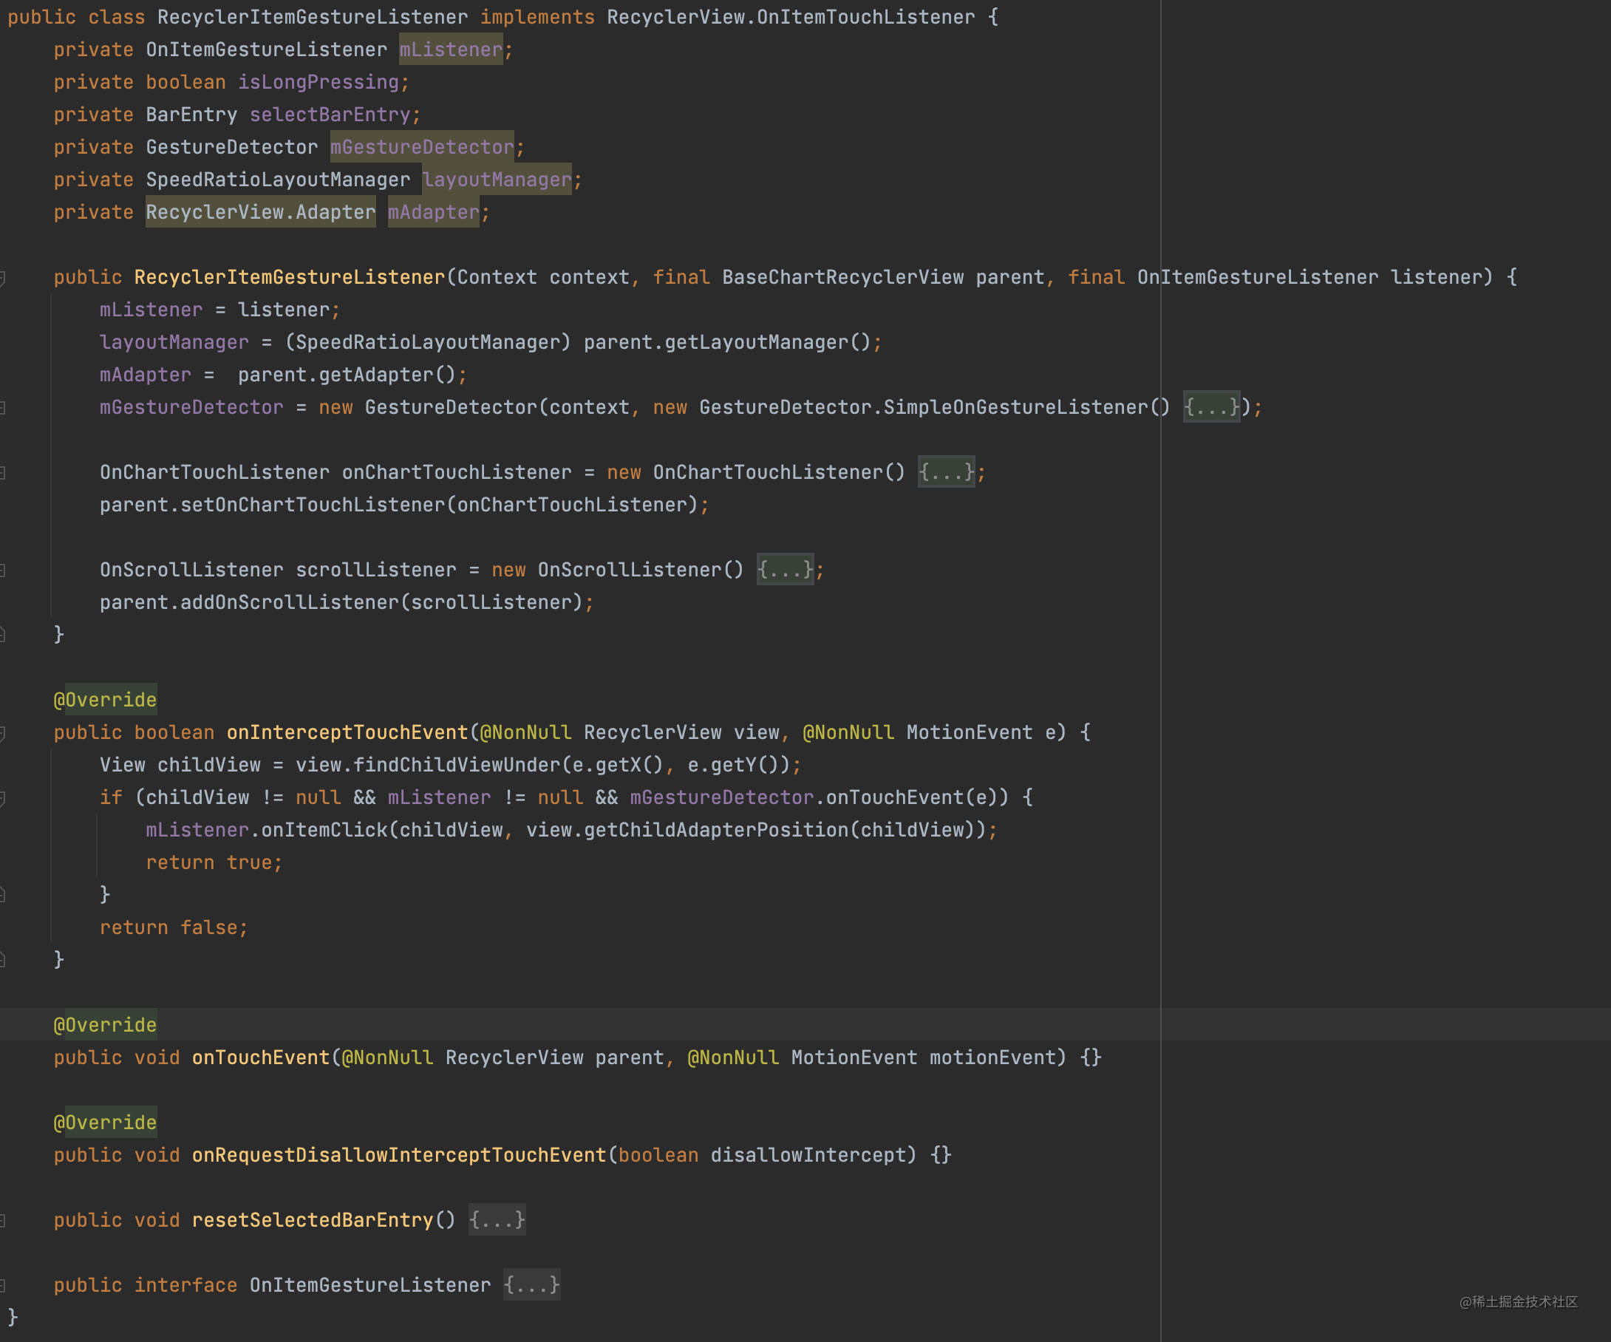Viewport: 1611px width, 1342px height.
Task: Expand folded OnScrollListener anonymous class body
Action: 785,570
